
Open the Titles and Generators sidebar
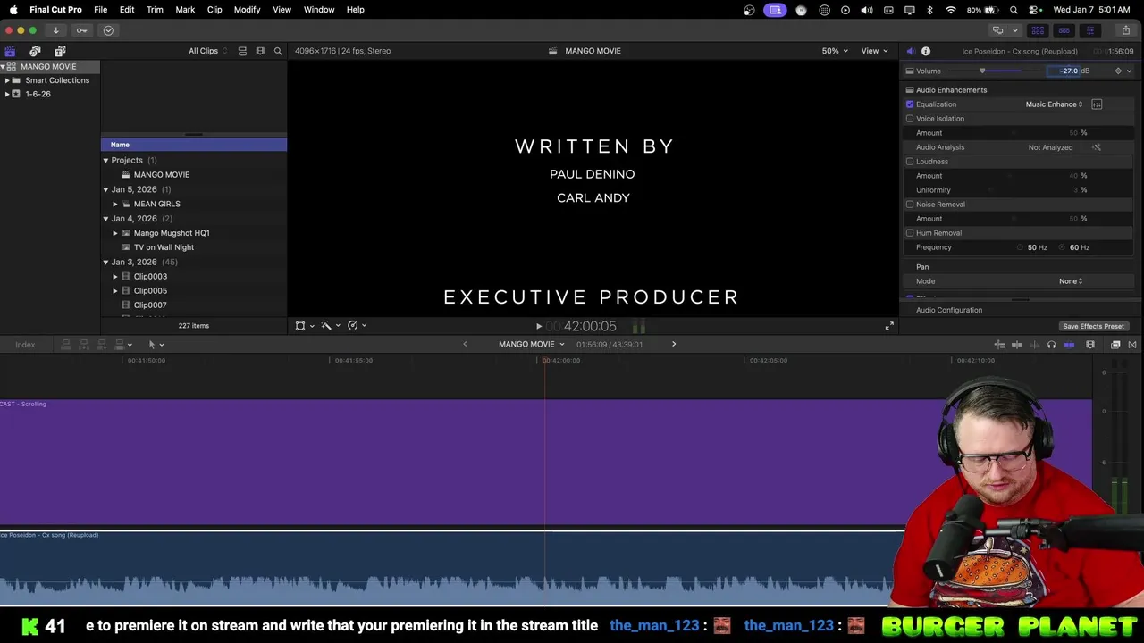[60, 51]
